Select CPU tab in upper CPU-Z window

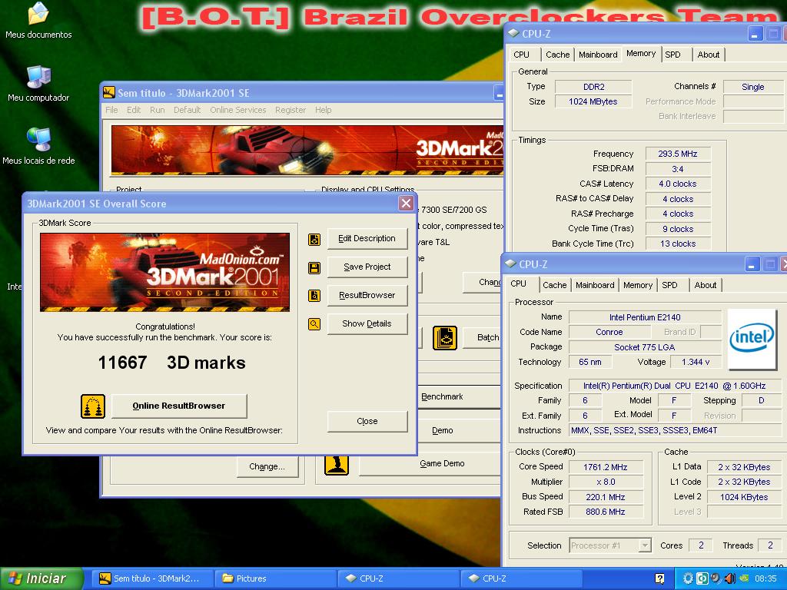pyautogui.click(x=522, y=55)
